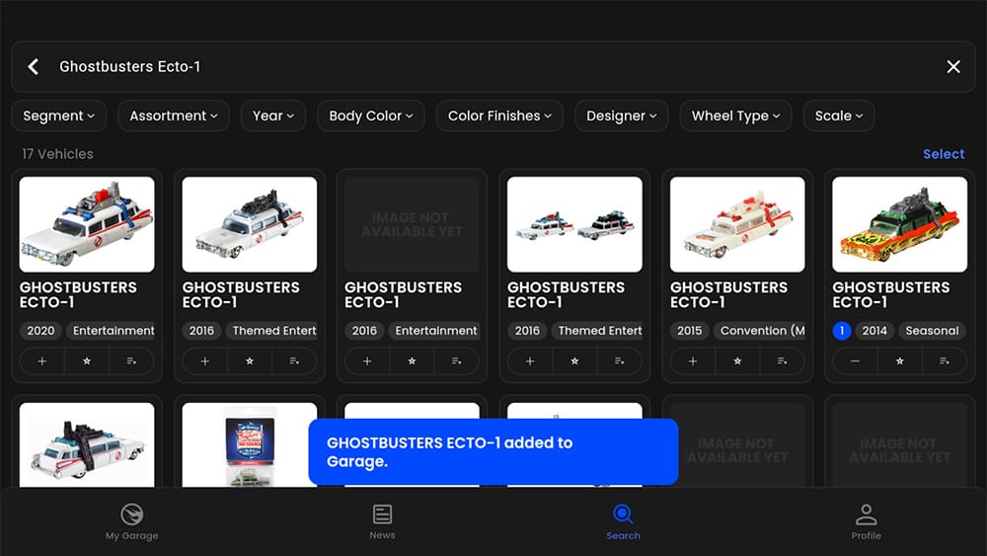Expand the Color Finishes filter
Viewport: 987px width, 556px height.
tap(499, 116)
